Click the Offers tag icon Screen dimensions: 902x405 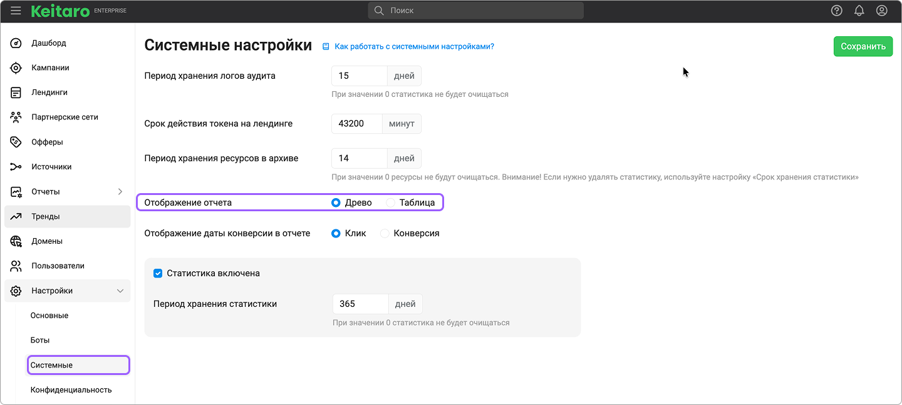coord(16,142)
